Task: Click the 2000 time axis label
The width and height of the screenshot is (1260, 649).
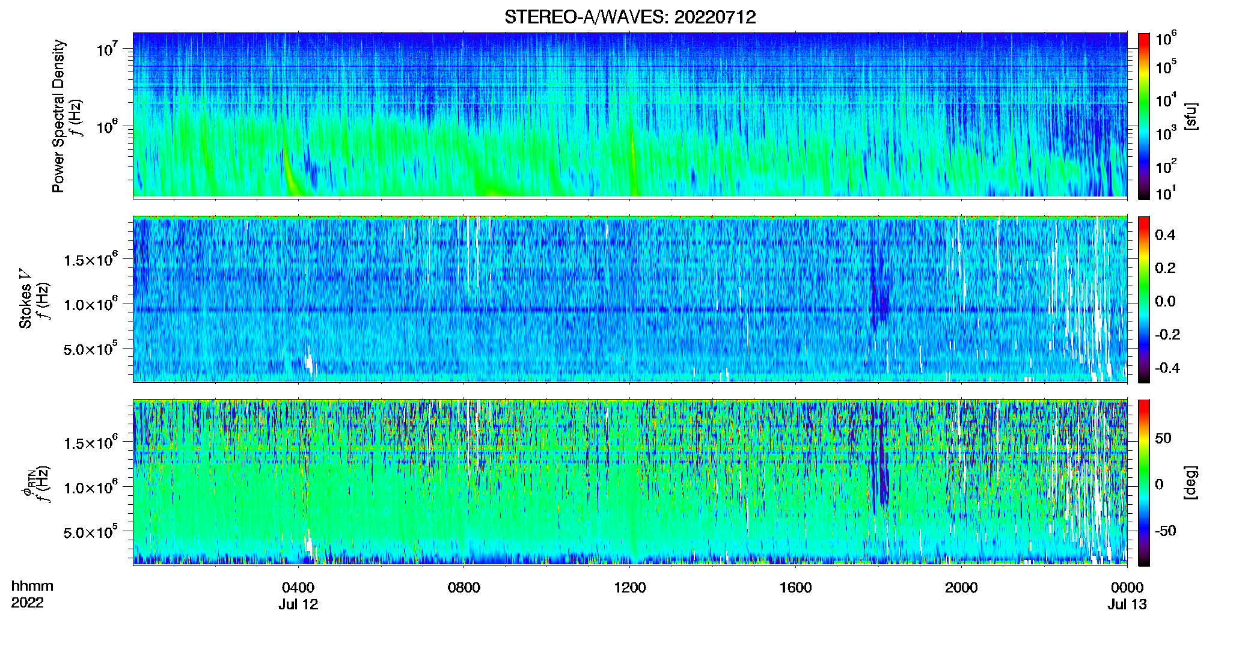Action: [961, 588]
